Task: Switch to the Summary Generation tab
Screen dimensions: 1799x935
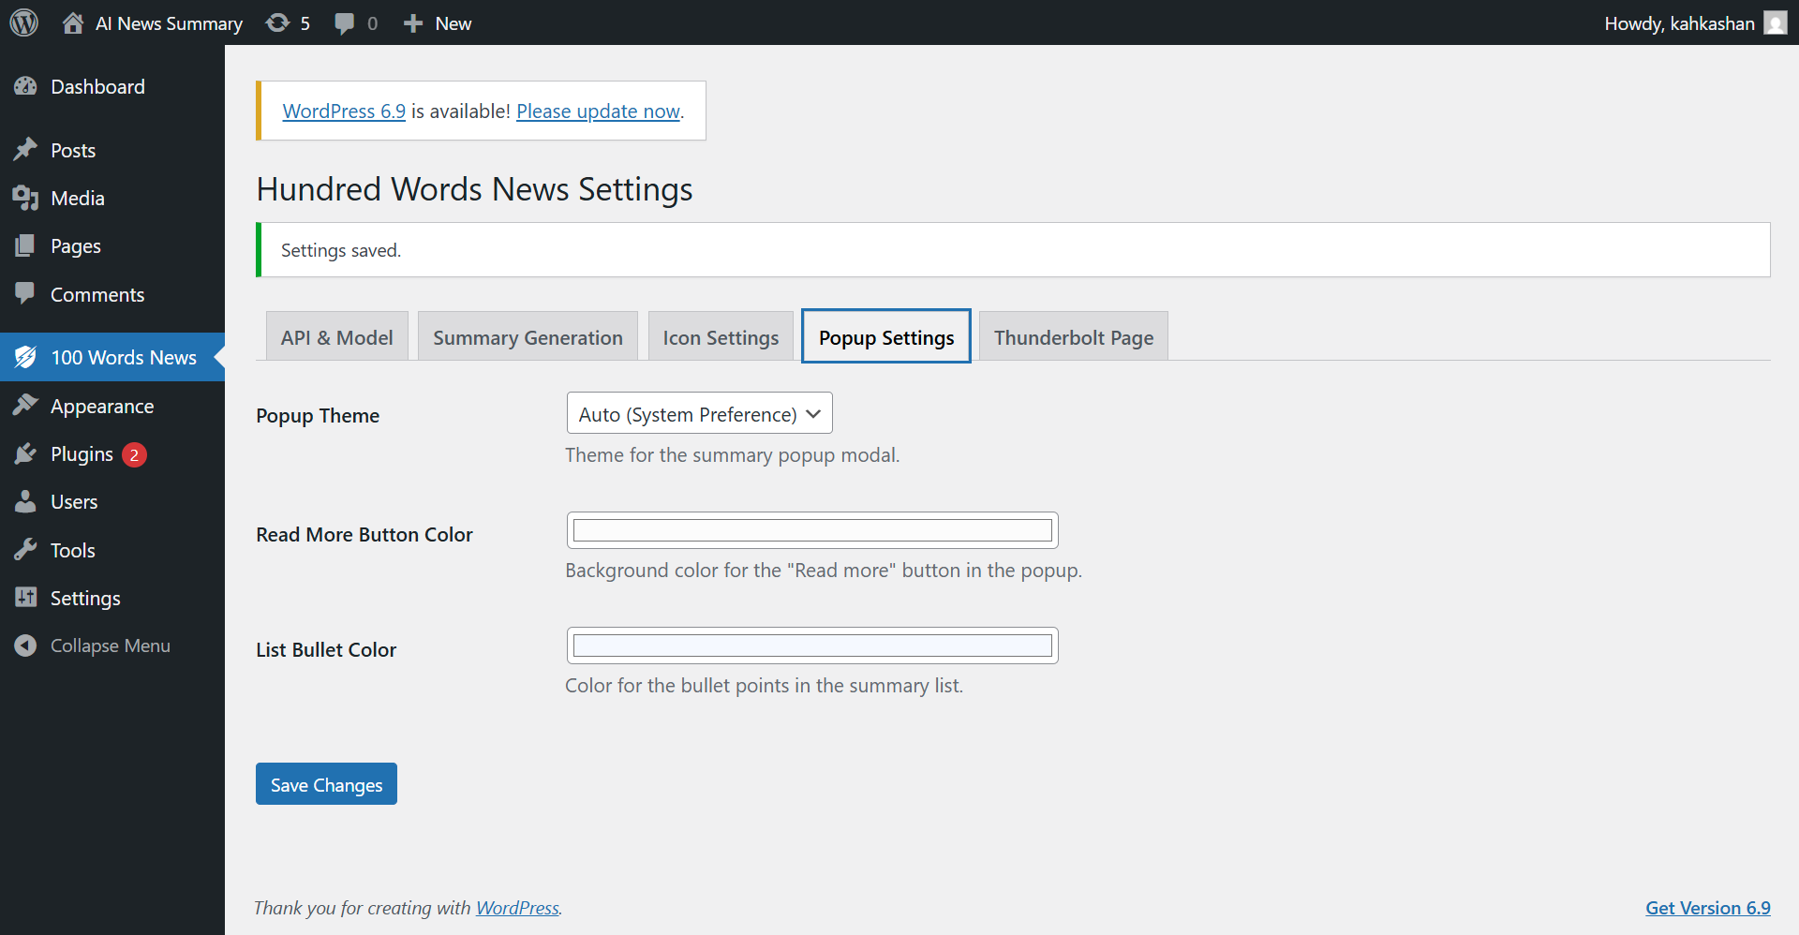Action: point(528,336)
